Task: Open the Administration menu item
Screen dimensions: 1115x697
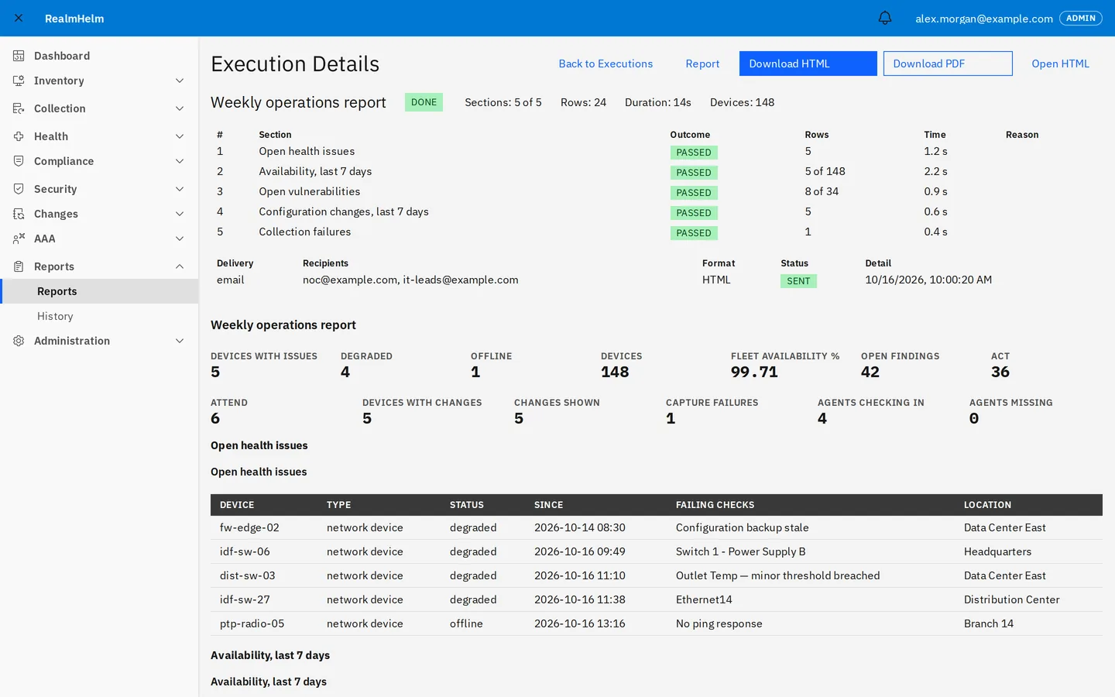Action: point(99,341)
